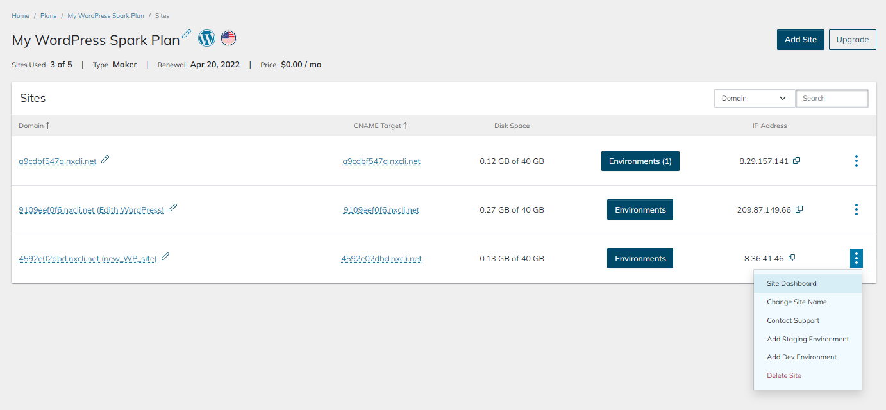Click the WordPress logo icon
Viewport: 886px width, 410px height.
click(206, 38)
